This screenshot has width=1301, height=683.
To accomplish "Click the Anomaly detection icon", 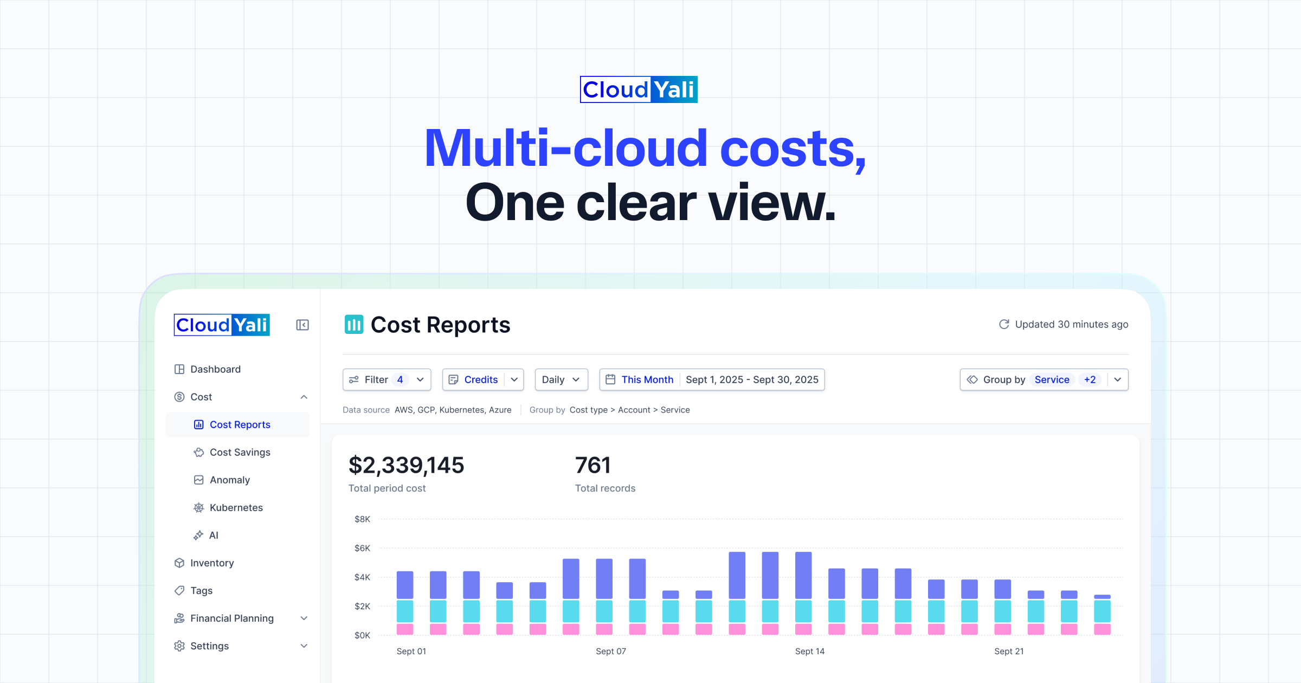I will [198, 480].
